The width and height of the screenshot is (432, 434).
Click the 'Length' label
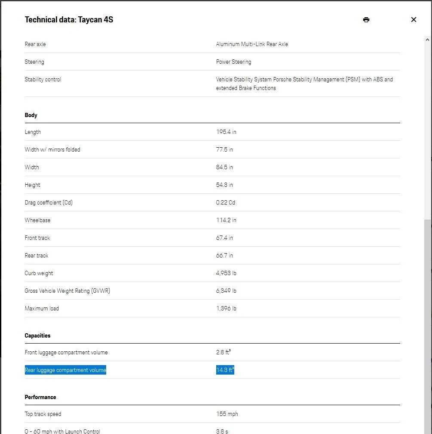33,132
